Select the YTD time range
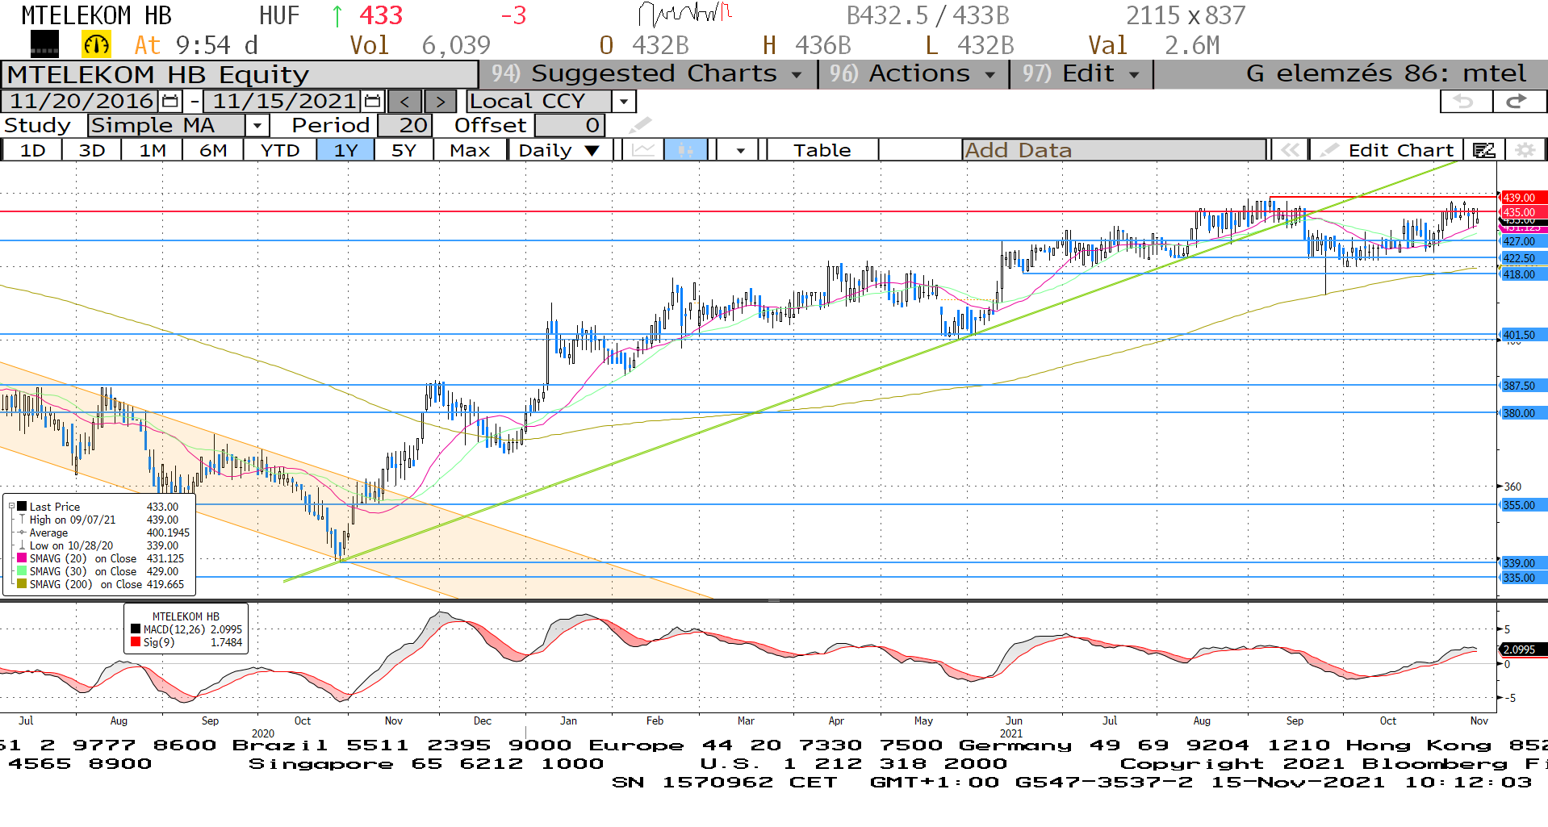This screenshot has width=1548, height=827. 280,150
